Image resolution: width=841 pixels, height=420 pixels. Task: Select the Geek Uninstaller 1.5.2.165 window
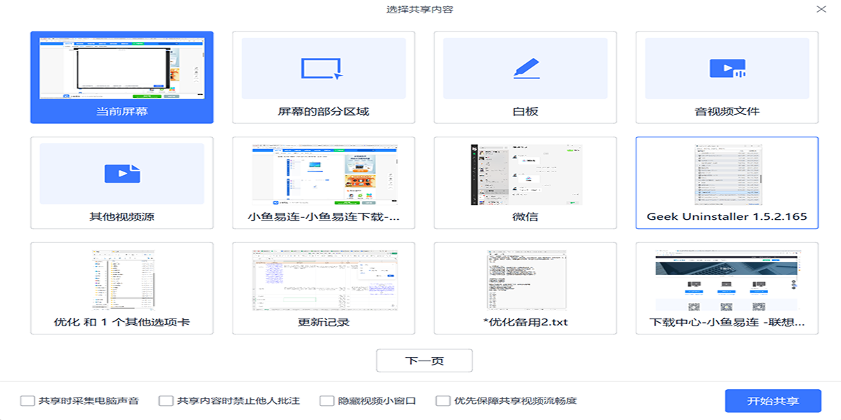727,175
